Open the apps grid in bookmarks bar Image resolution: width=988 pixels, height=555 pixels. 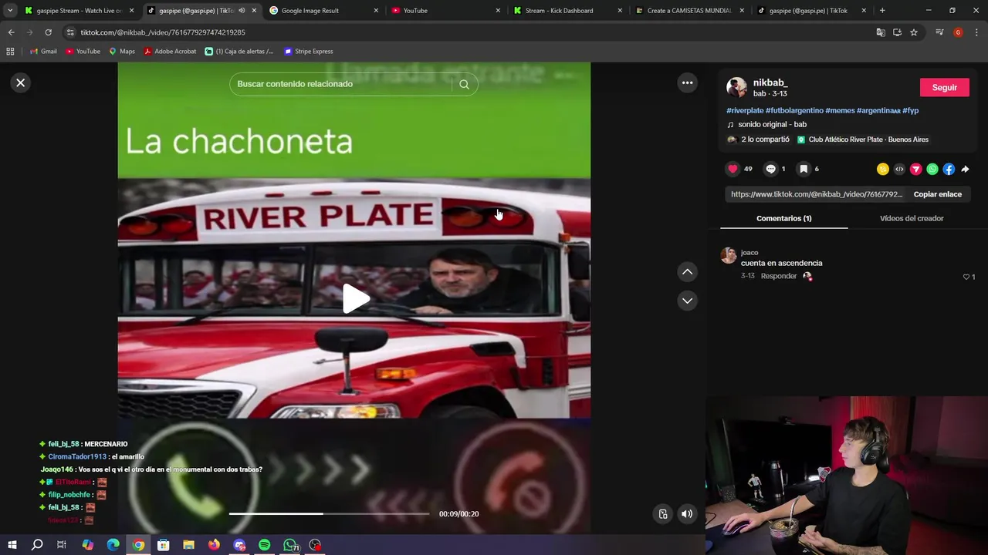(x=10, y=52)
